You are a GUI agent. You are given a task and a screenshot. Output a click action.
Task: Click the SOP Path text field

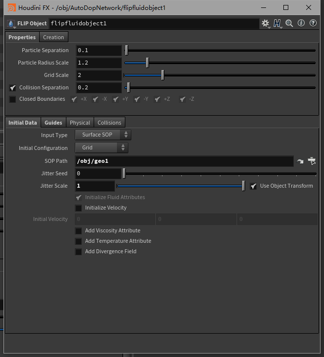point(184,161)
